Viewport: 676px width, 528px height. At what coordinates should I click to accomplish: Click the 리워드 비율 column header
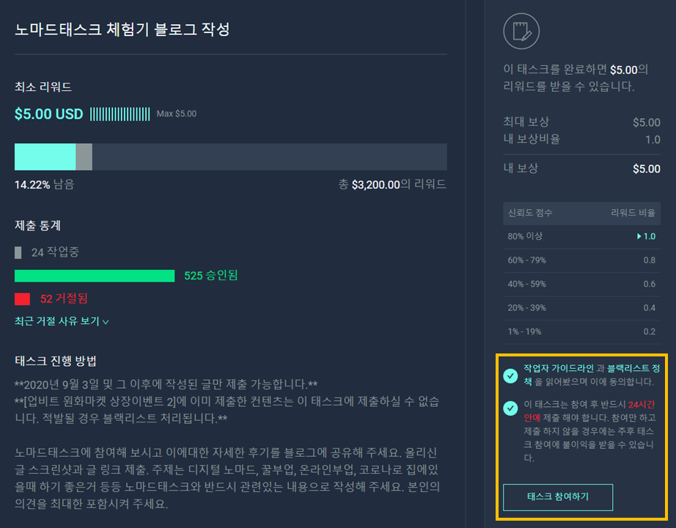point(633,213)
